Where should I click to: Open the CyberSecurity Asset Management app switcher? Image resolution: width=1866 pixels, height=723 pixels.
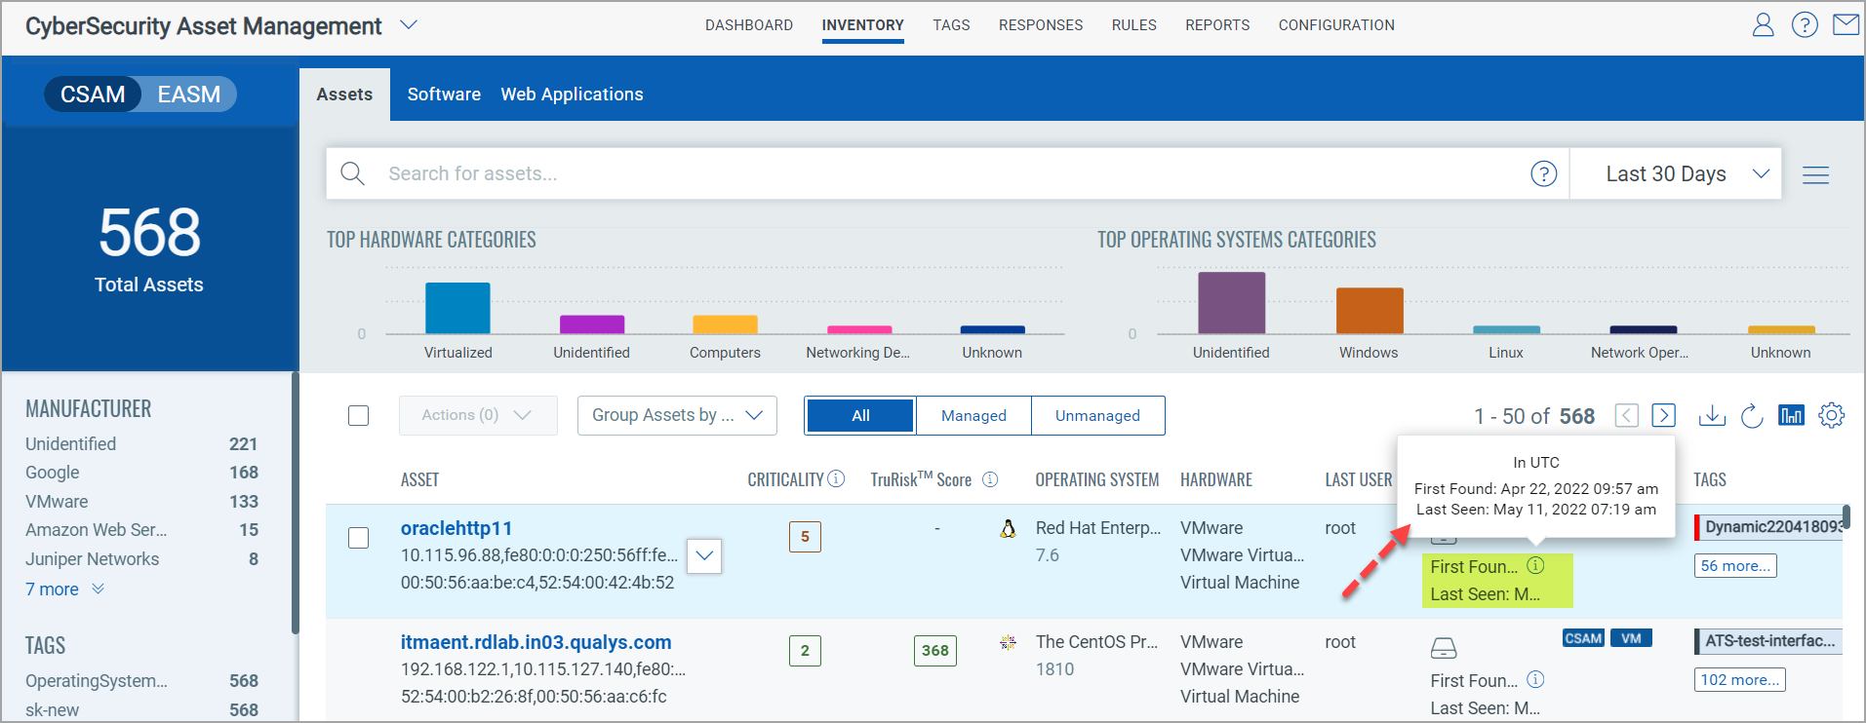click(409, 25)
